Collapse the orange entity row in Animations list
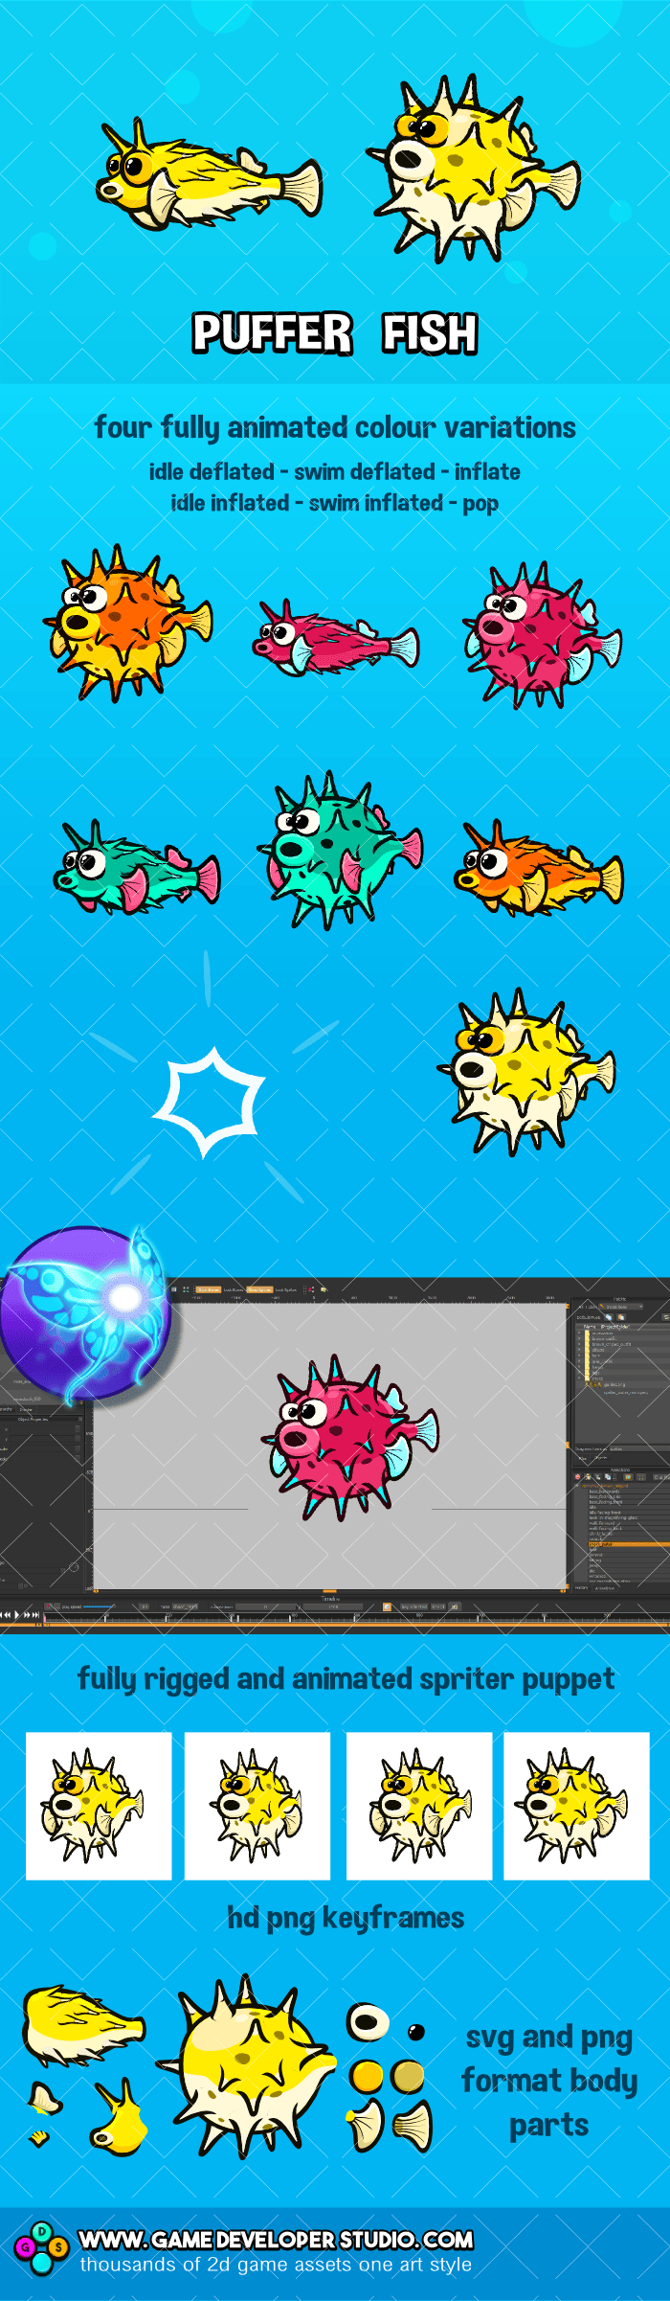 click(576, 1486)
